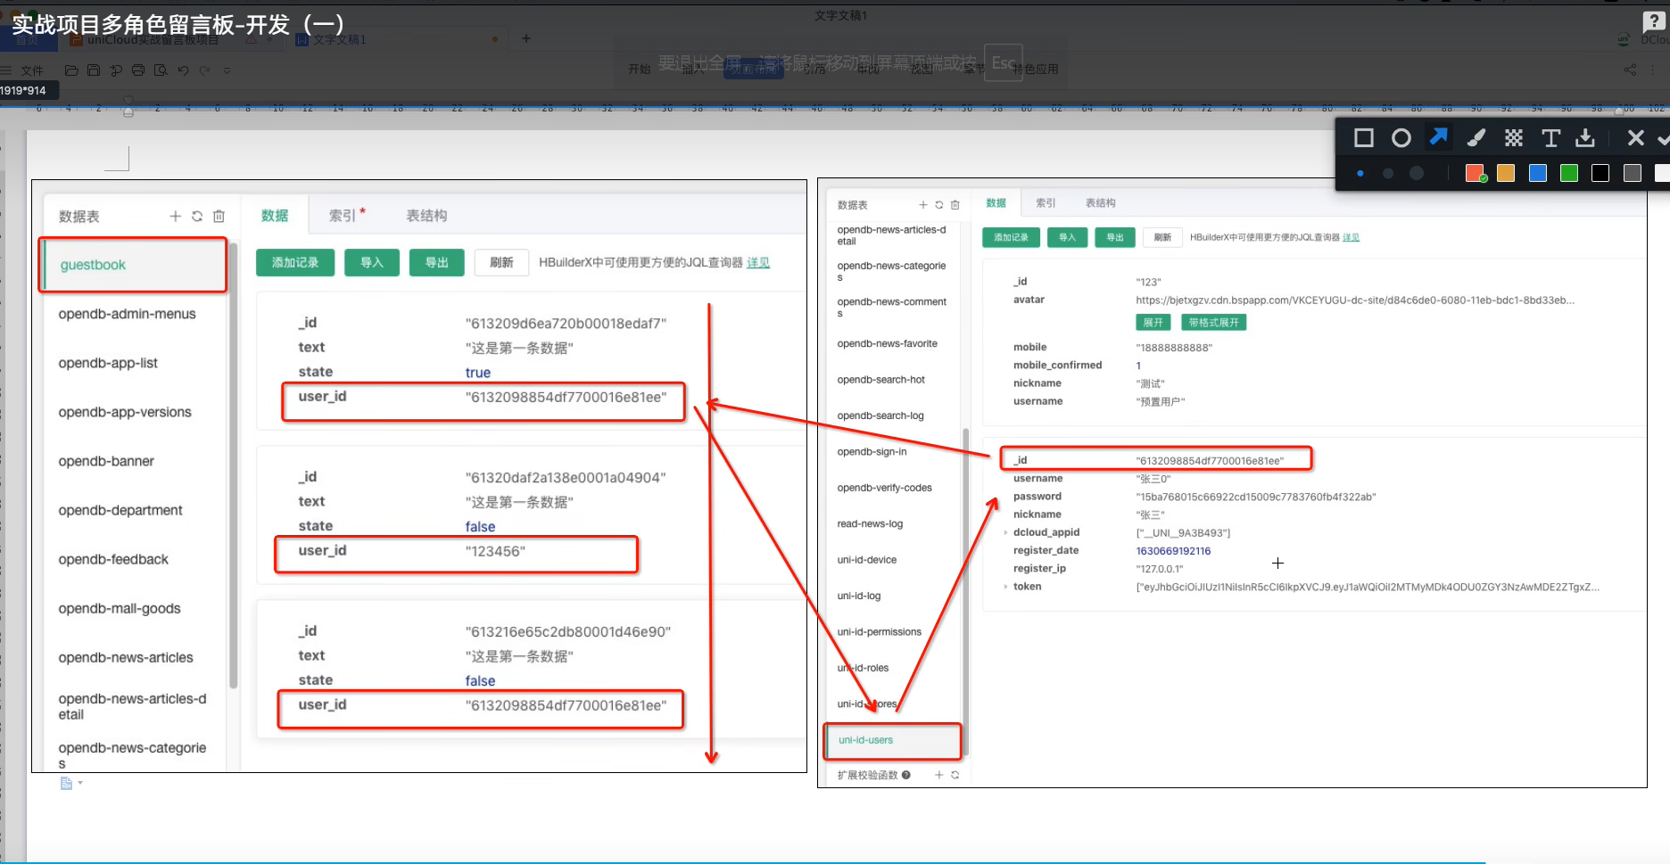Click the 带格式展开 button
Screen dimensions: 1670x864
1213,323
